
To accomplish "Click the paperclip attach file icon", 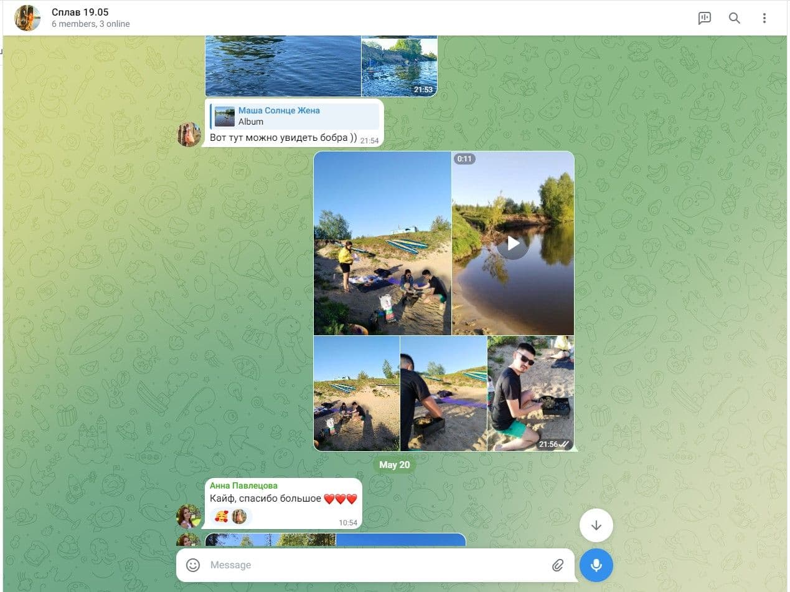I will [558, 565].
